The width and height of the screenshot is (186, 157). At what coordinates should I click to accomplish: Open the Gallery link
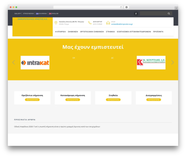pos(17,14)
